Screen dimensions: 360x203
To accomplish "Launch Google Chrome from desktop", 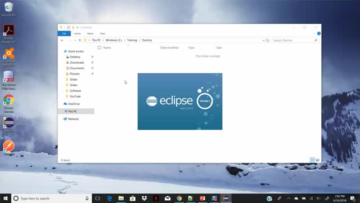I will tap(9, 100).
